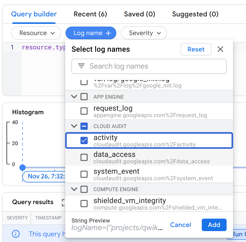Enable the data_access log checkbox
The image size is (246, 242).
point(84,157)
